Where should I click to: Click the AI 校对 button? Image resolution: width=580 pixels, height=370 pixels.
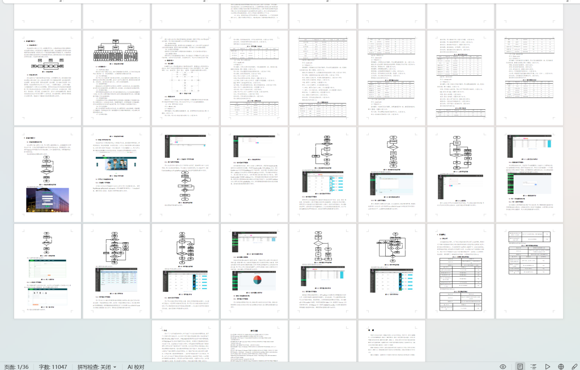pos(136,367)
